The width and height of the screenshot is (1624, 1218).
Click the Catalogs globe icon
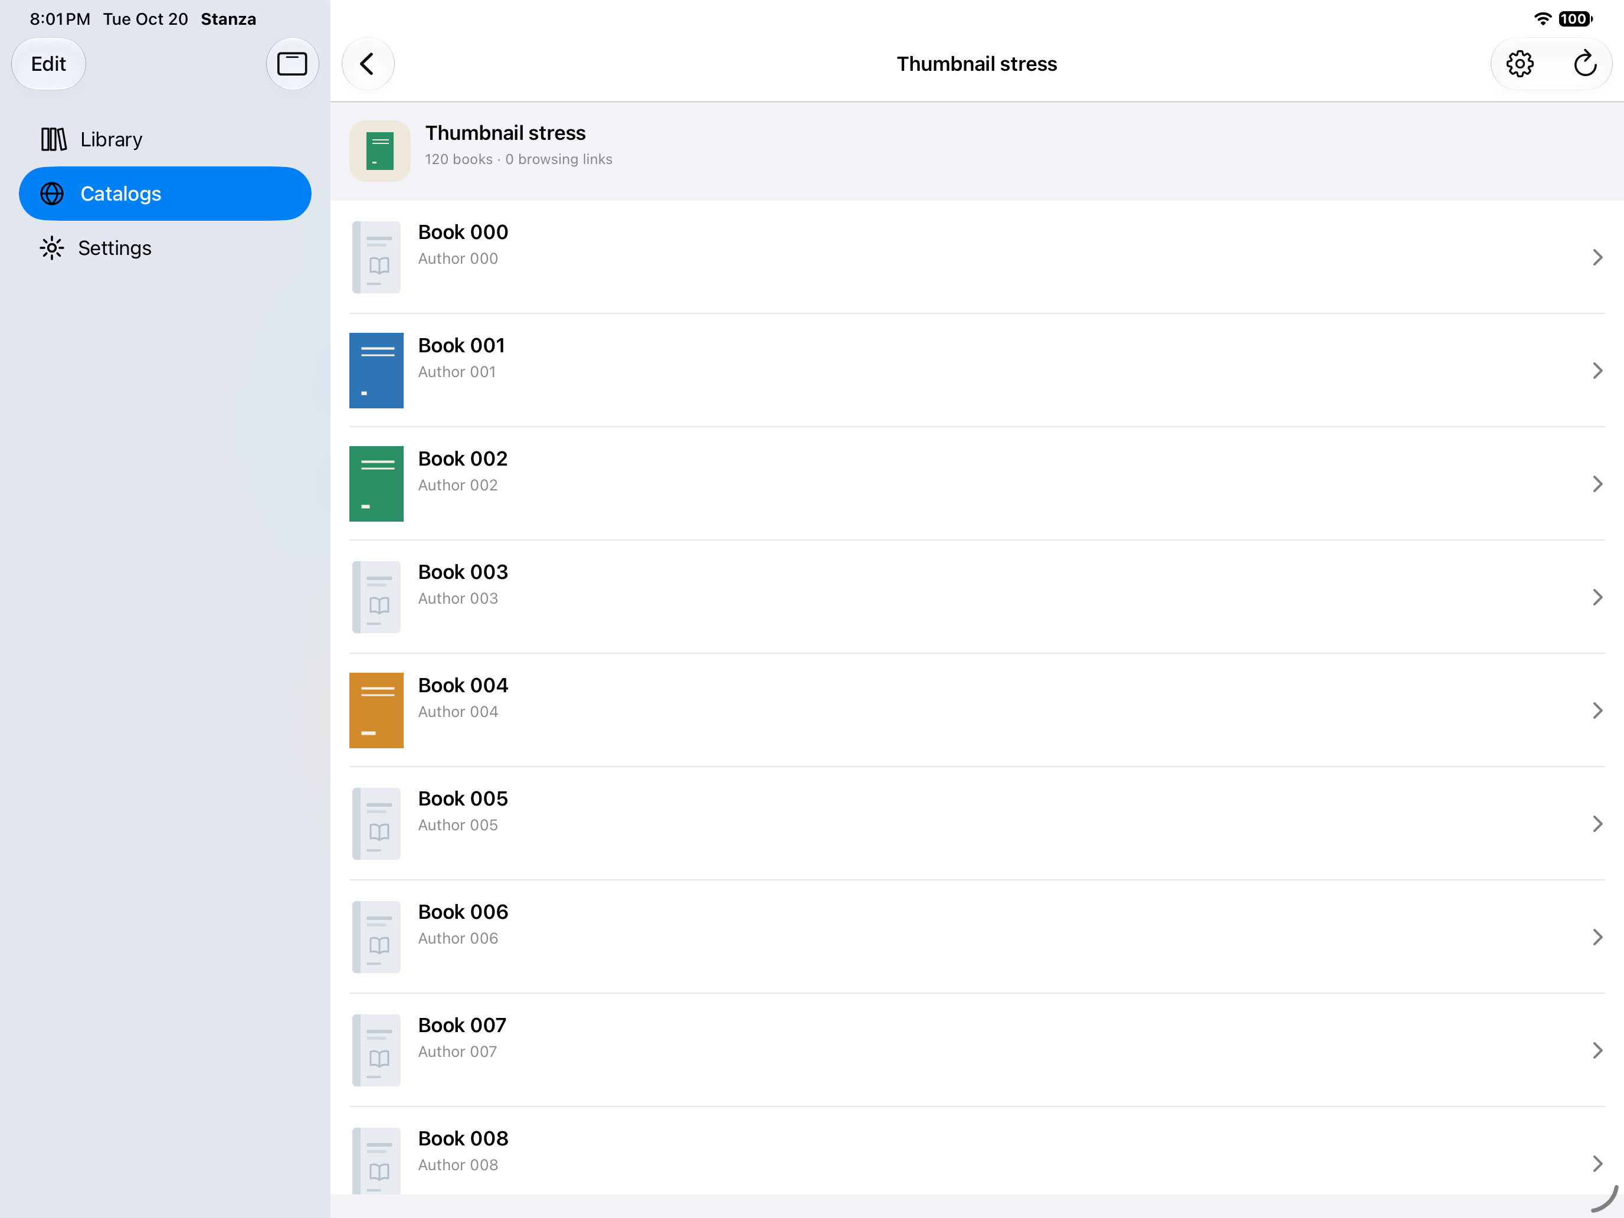point(52,194)
